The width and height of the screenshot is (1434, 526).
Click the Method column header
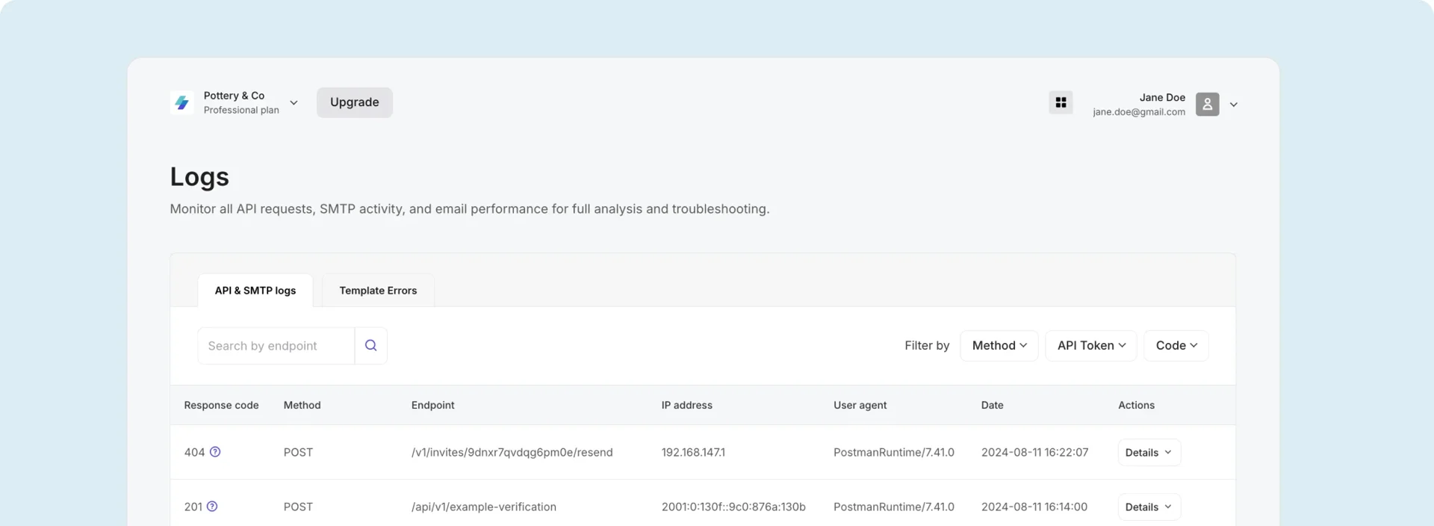(x=302, y=405)
